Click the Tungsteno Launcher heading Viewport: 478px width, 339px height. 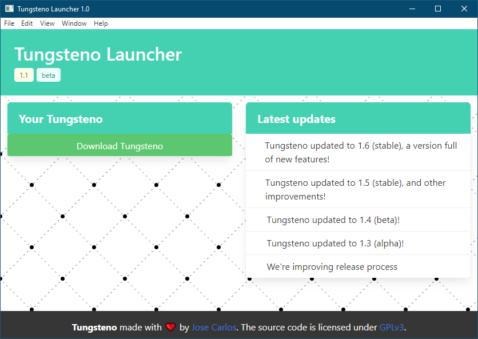(98, 54)
